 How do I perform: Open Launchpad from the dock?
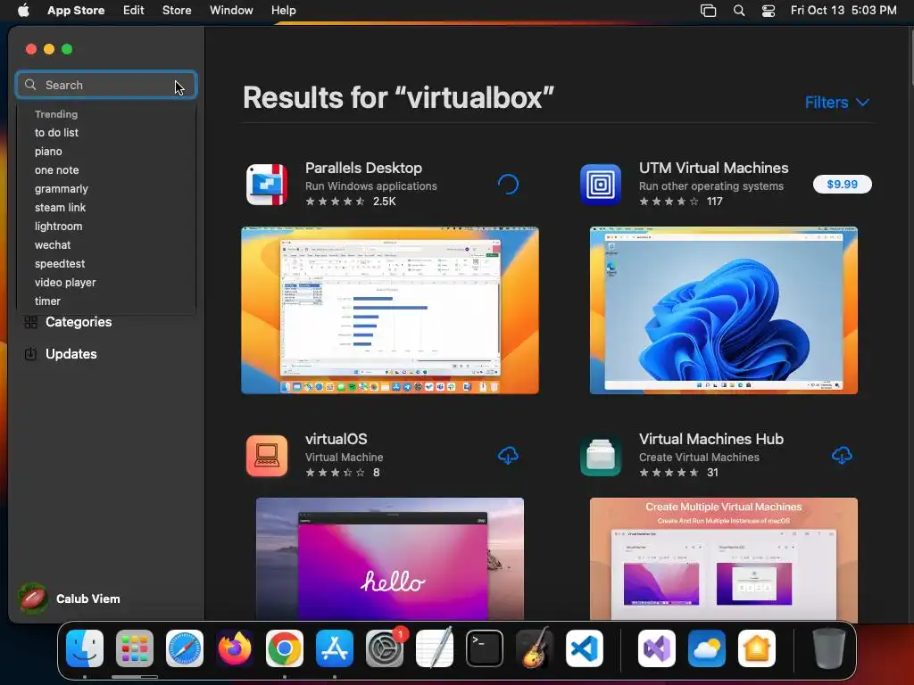pos(135,648)
